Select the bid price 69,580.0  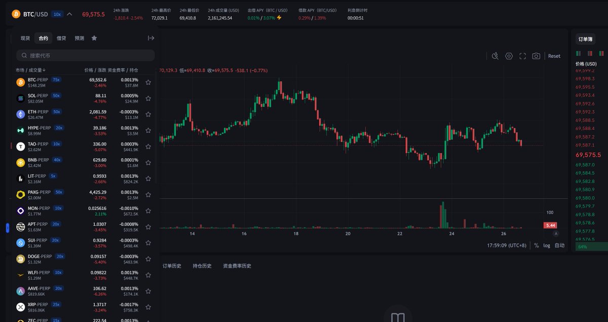tap(585, 198)
